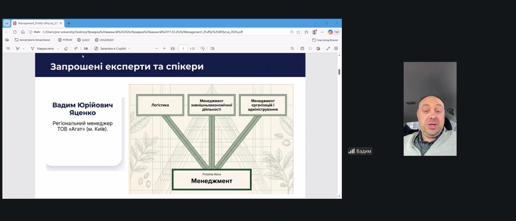Expand the Накреслити draw options arrow
Screen dimensions: 516x221
[58, 48]
